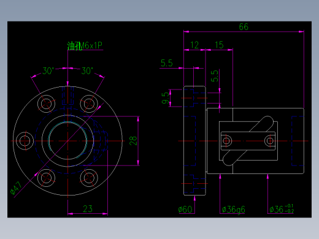Click the flange thickness dimension 12

coord(194,45)
